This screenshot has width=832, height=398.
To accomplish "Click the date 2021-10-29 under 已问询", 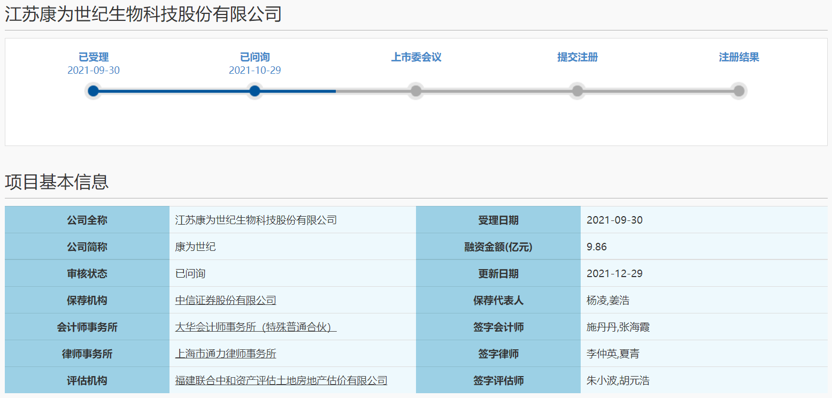I will (x=255, y=71).
